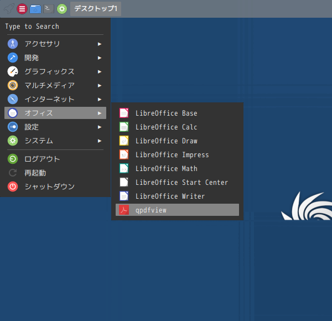
Task: Launch LibreOffice Writer
Action: point(177,196)
